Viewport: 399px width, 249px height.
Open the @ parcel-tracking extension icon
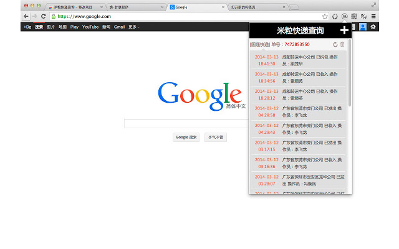pyautogui.click(x=345, y=17)
